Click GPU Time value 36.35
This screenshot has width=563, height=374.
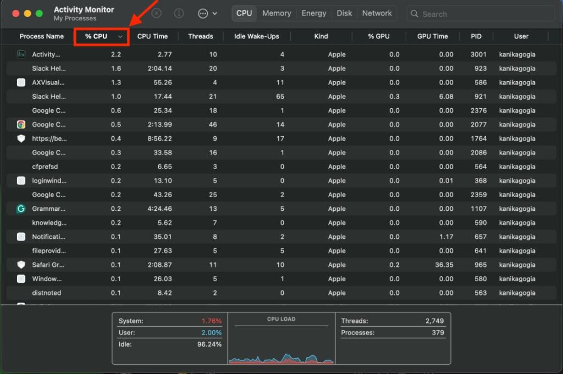click(x=444, y=265)
